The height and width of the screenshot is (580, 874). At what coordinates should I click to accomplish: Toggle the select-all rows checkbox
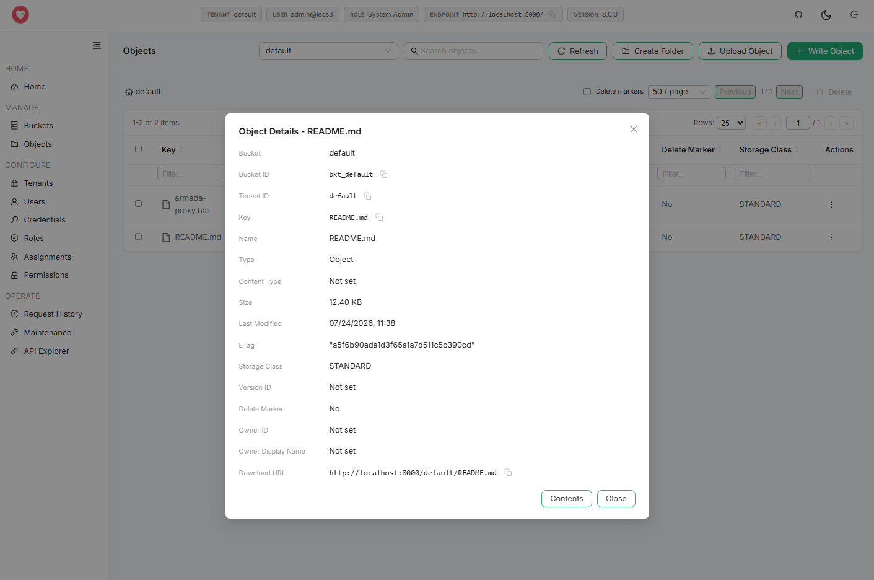click(138, 149)
